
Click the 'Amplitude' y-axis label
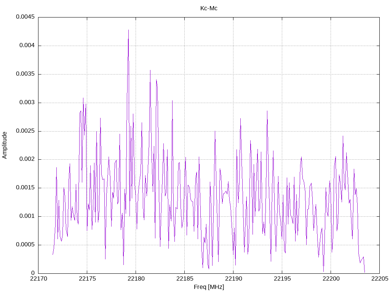[5, 145]
